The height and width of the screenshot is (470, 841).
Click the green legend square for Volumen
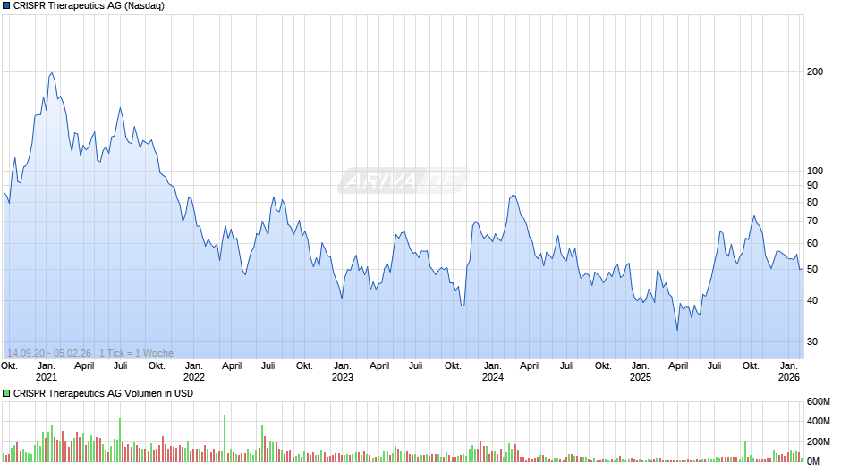point(6,393)
